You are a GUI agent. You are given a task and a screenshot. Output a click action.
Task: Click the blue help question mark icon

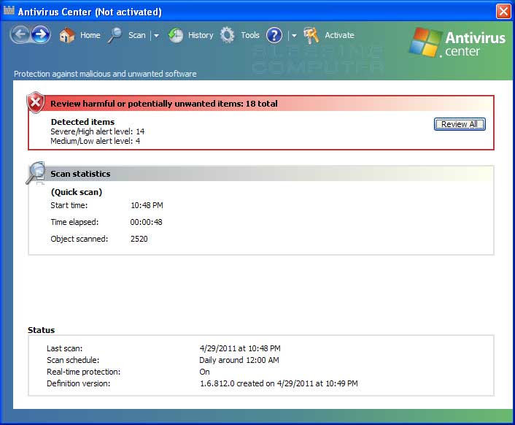(x=274, y=35)
